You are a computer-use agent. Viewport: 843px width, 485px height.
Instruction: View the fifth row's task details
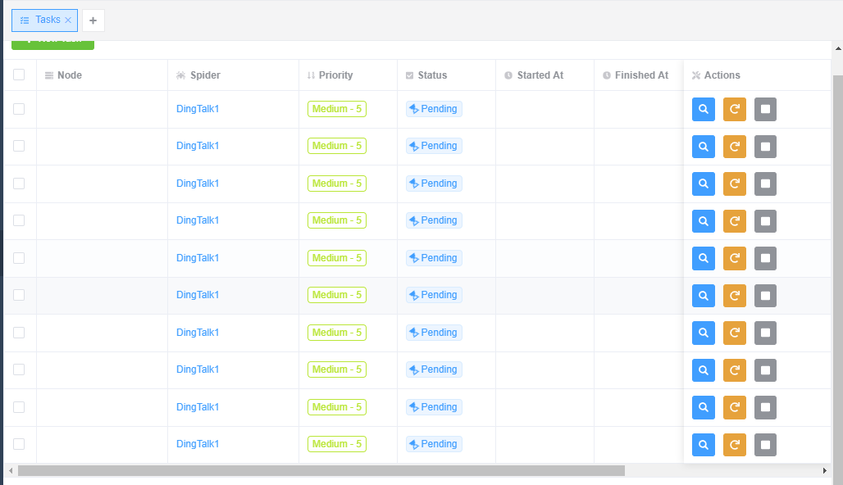[704, 258]
